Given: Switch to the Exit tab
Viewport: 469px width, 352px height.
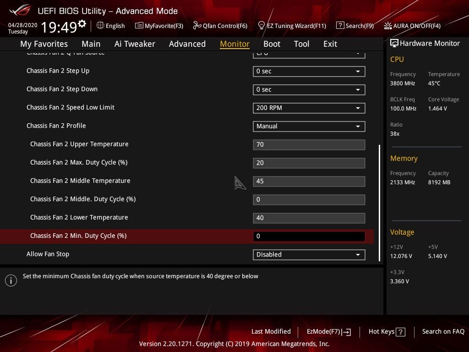Looking at the screenshot, I should [x=330, y=44].
